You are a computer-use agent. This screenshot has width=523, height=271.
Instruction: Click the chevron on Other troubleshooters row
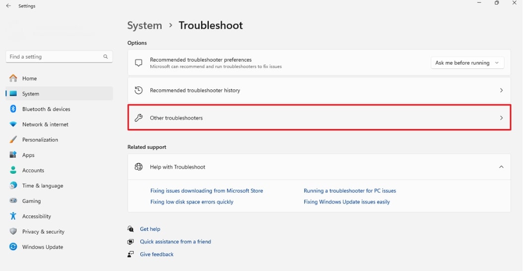[x=501, y=118]
